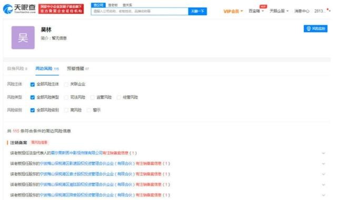Click the 风险类型 filter label

click(x=15, y=97)
